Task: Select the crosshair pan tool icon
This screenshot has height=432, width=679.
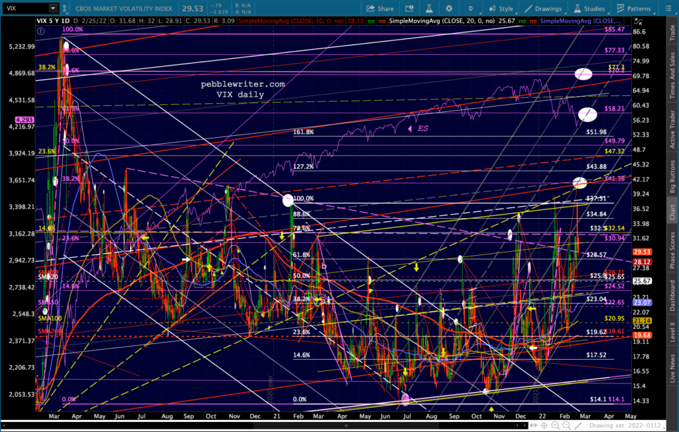Action: [544, 425]
